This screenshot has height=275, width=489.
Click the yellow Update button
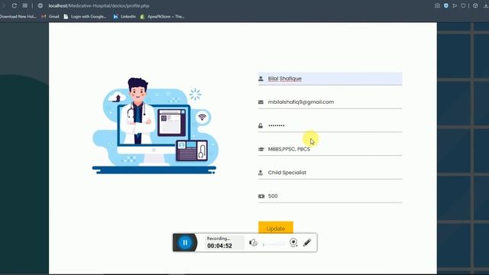pos(276,228)
